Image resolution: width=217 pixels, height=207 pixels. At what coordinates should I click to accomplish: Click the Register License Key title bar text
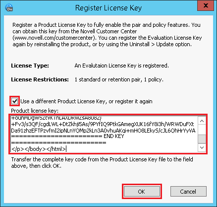pos(108,8)
